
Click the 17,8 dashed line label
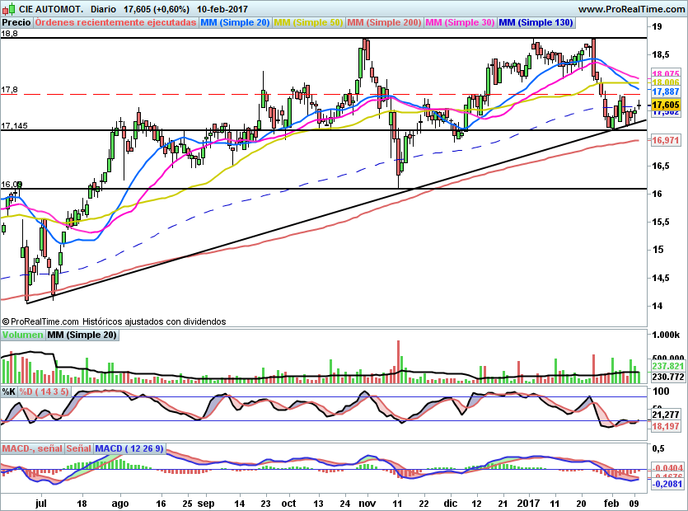(x=9, y=90)
